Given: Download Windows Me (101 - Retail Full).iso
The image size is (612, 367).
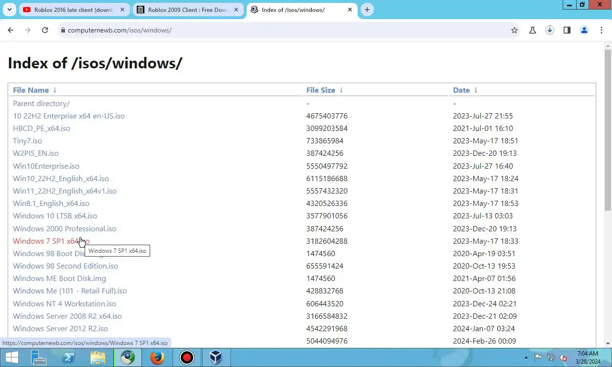Looking at the screenshot, I should [70, 291].
